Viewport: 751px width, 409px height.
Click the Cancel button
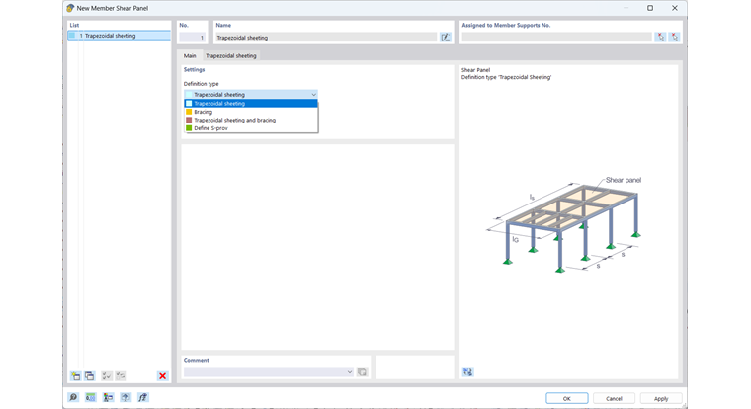pyautogui.click(x=614, y=398)
